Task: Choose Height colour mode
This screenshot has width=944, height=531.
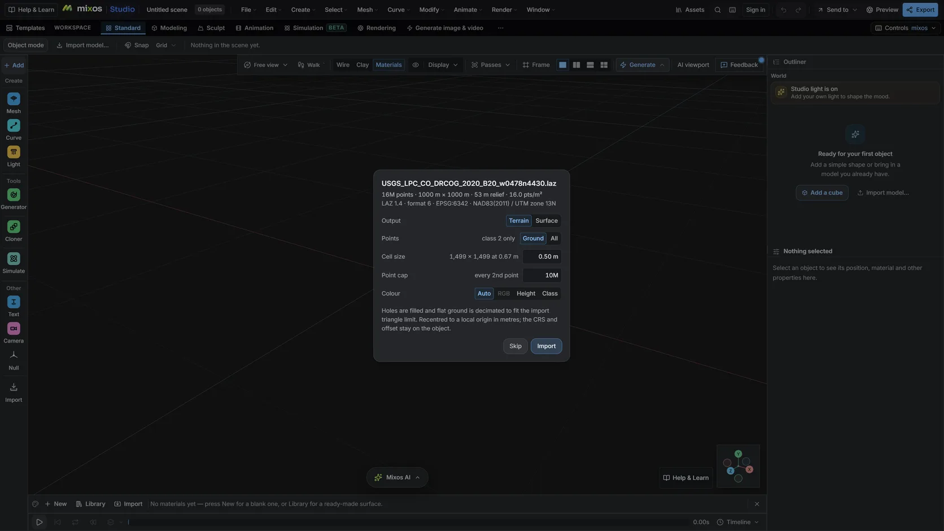Action: pyautogui.click(x=526, y=293)
